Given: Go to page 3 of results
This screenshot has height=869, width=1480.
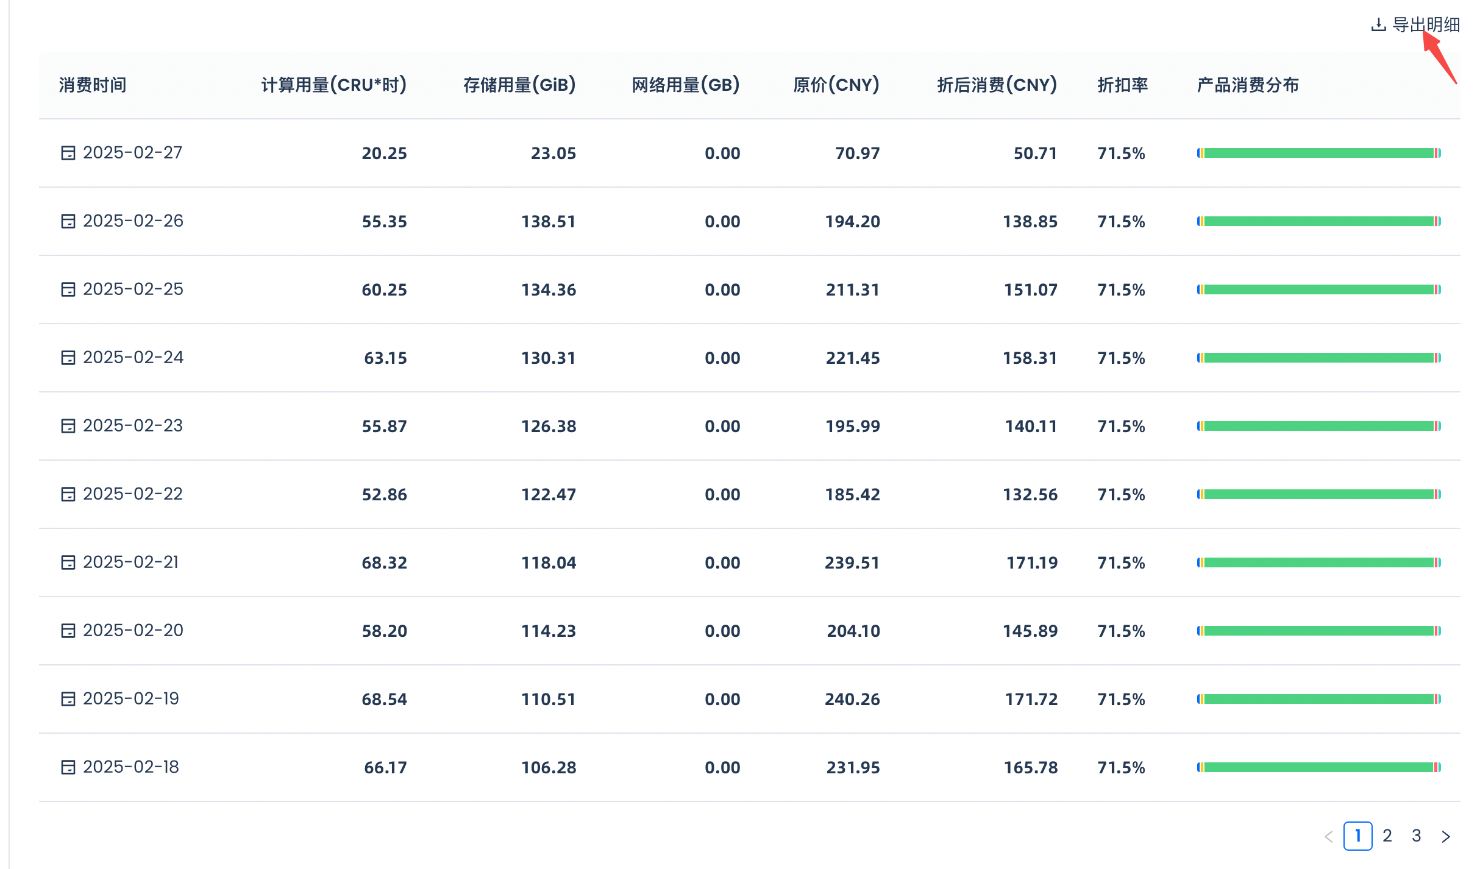Looking at the screenshot, I should coord(1417,835).
